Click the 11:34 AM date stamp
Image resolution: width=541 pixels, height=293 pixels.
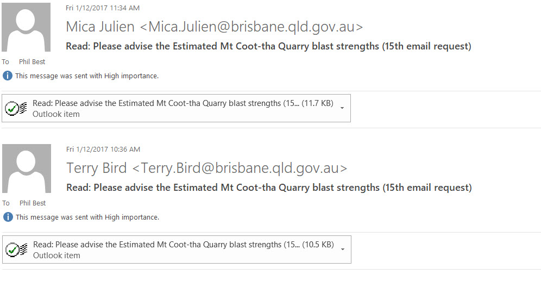click(x=103, y=8)
